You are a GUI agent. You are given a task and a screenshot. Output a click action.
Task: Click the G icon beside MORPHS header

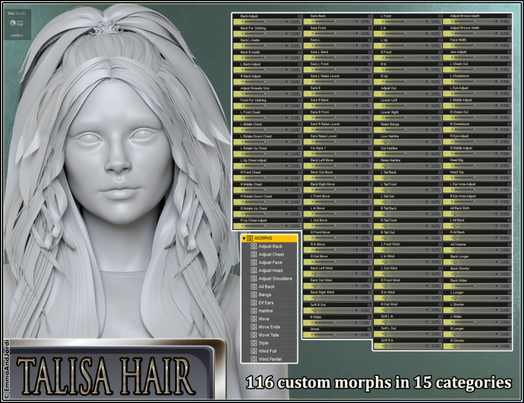point(250,239)
